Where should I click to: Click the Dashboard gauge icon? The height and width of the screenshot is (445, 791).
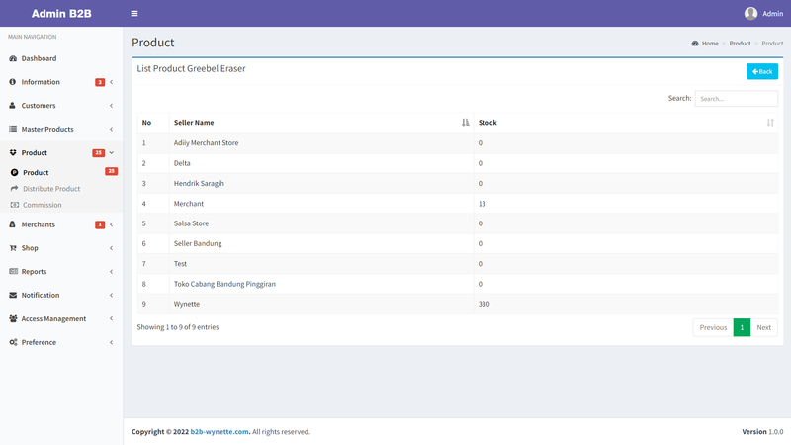(x=13, y=58)
